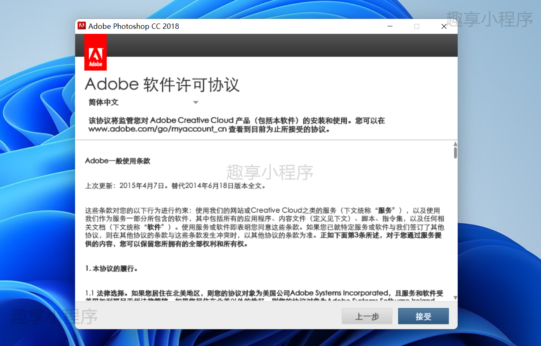This screenshot has width=541, height=346.
Task: Click the scrollbar down arrow in license text
Action: pyautogui.click(x=455, y=297)
